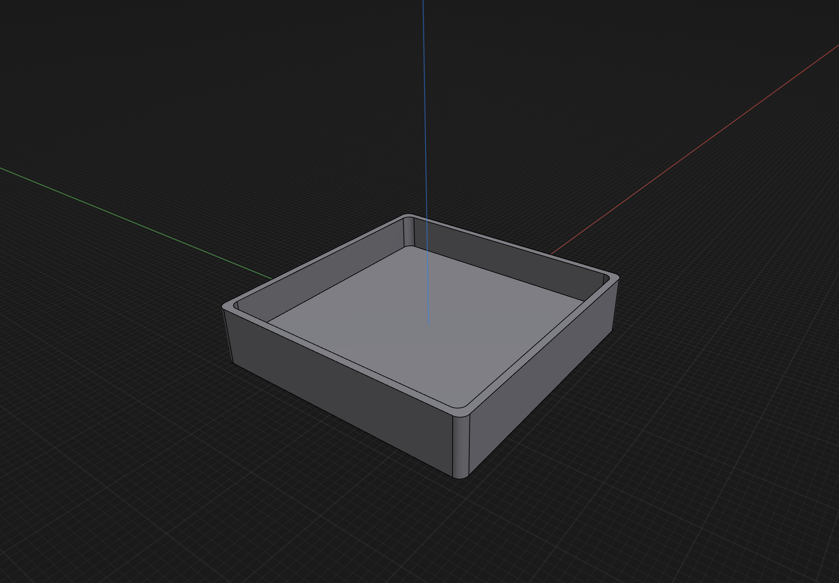Select the inner wall facing the green axis
Image resolution: width=839 pixels, height=583 pixels.
[x=322, y=270]
